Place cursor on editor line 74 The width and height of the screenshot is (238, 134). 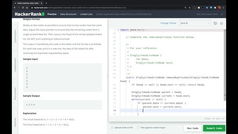173,111
